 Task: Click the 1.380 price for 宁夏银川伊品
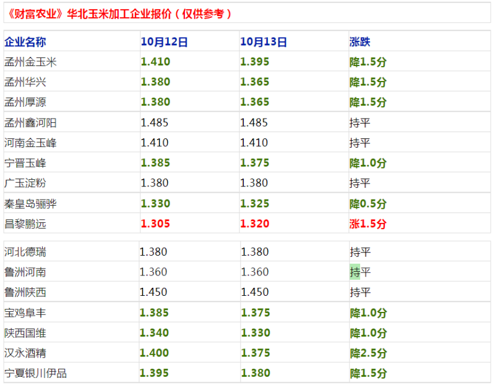[256, 373]
